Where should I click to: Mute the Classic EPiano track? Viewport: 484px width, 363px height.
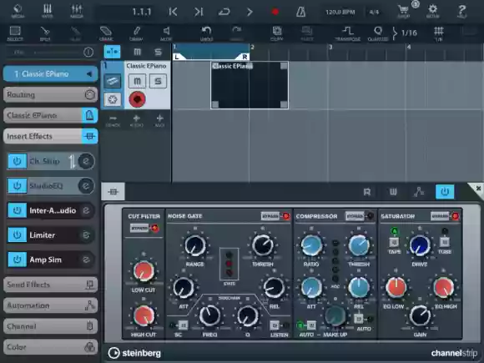pyautogui.click(x=137, y=81)
